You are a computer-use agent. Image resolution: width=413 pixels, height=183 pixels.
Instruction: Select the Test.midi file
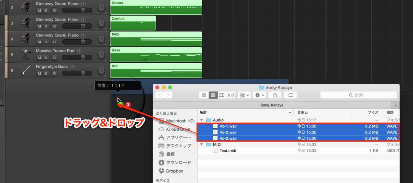(x=299, y=150)
